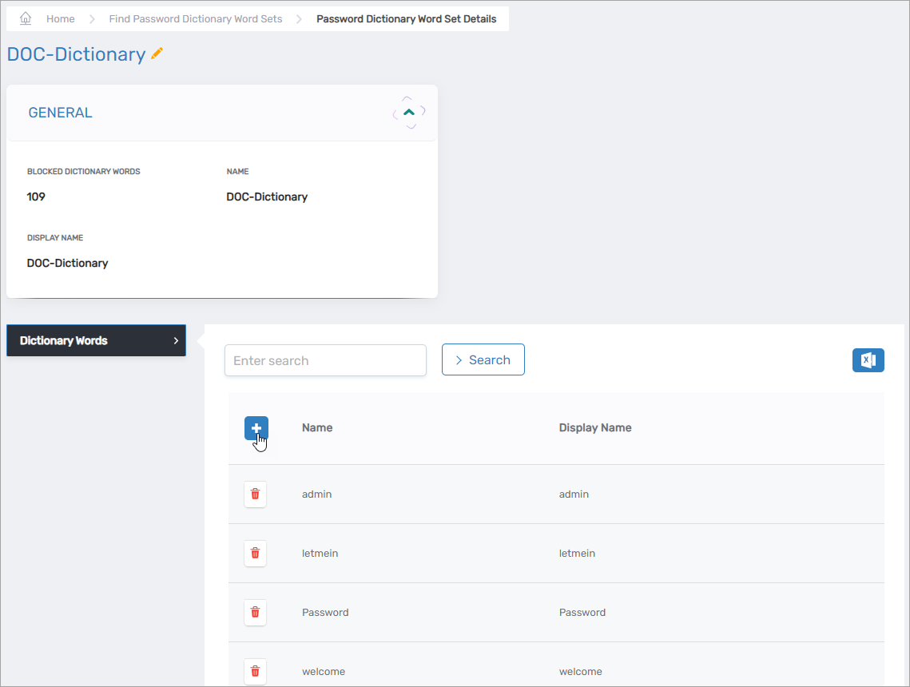
Task: Go to Home breadcrumb link
Action: (61, 18)
